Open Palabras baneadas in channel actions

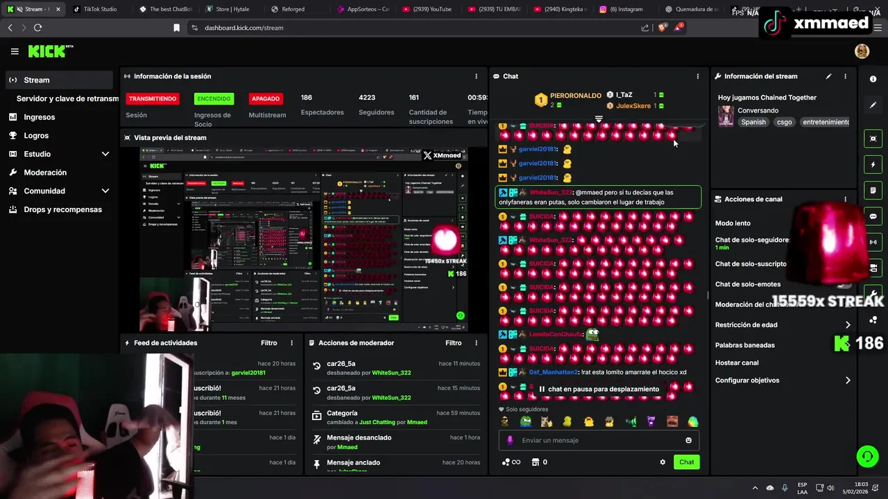tap(744, 345)
